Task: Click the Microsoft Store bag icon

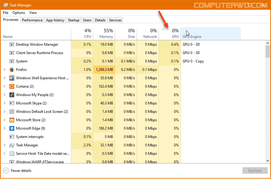Action: point(11,120)
